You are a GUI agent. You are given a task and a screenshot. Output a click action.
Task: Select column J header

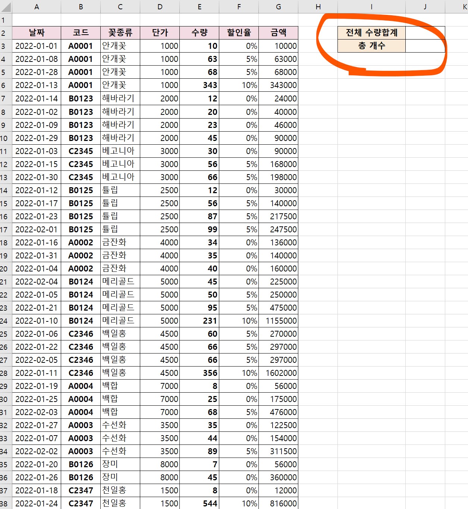click(425, 7)
